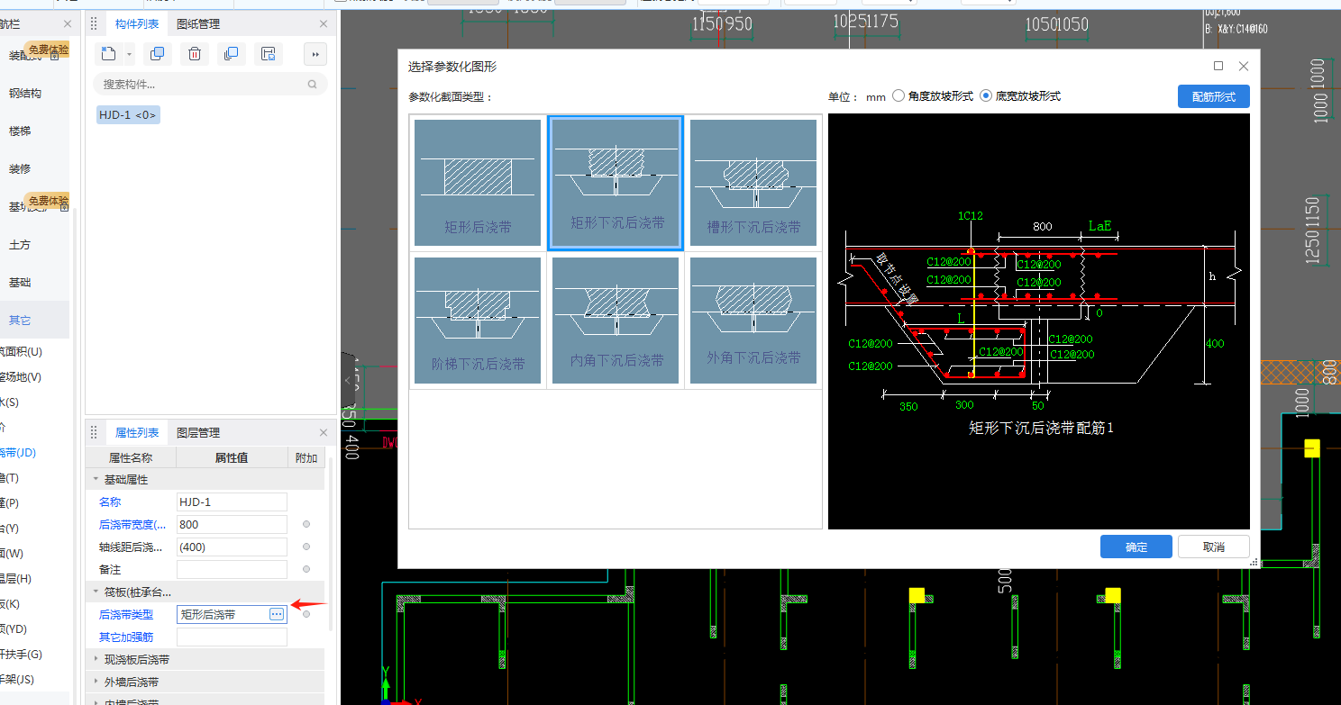Click the 400 depth dimension in preview
This screenshot has height=705, width=1341.
(x=1215, y=344)
